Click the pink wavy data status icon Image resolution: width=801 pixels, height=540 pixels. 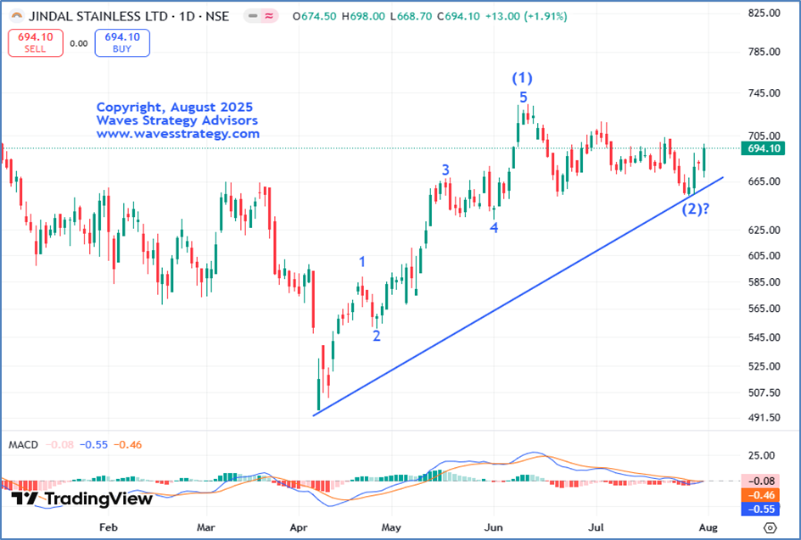pos(269,16)
